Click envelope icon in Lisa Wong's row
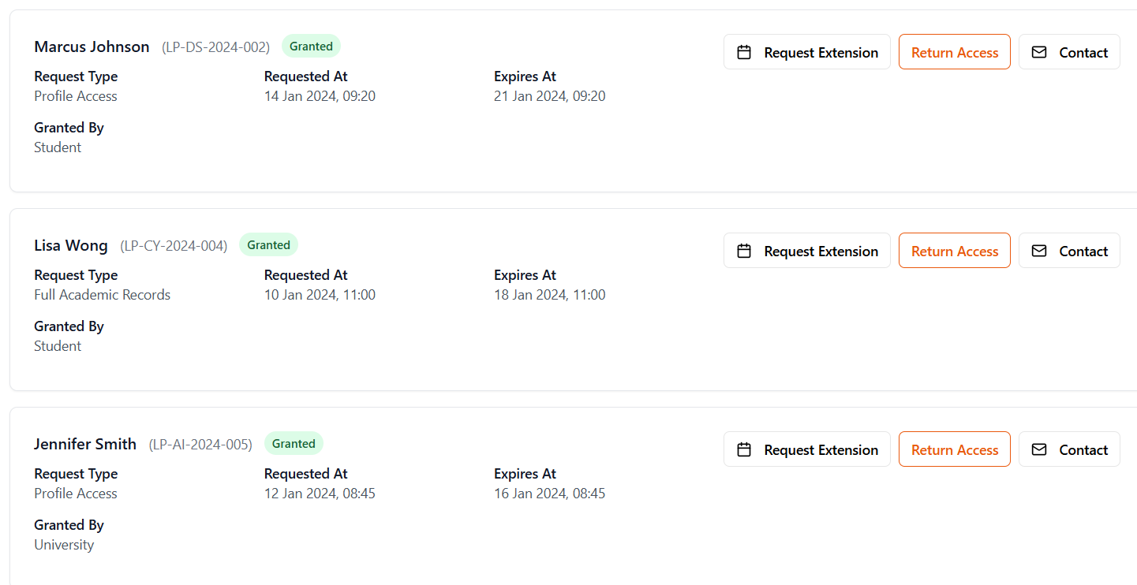The image size is (1137, 585). (1039, 251)
